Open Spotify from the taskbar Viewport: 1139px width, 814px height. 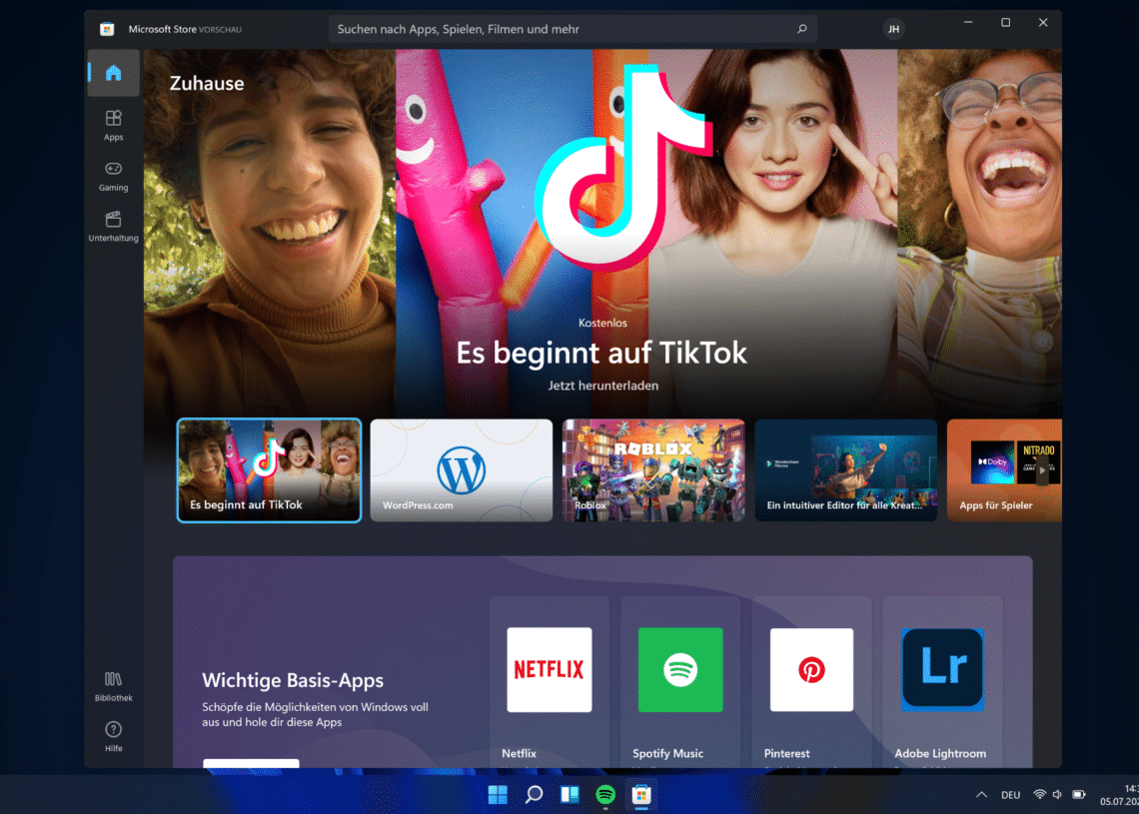click(605, 795)
